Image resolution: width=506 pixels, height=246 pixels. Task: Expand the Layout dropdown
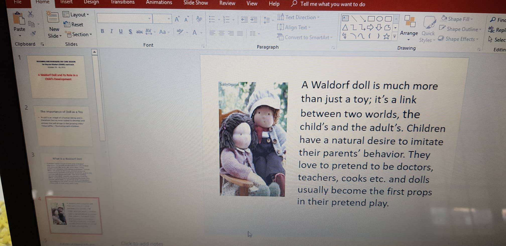point(76,15)
